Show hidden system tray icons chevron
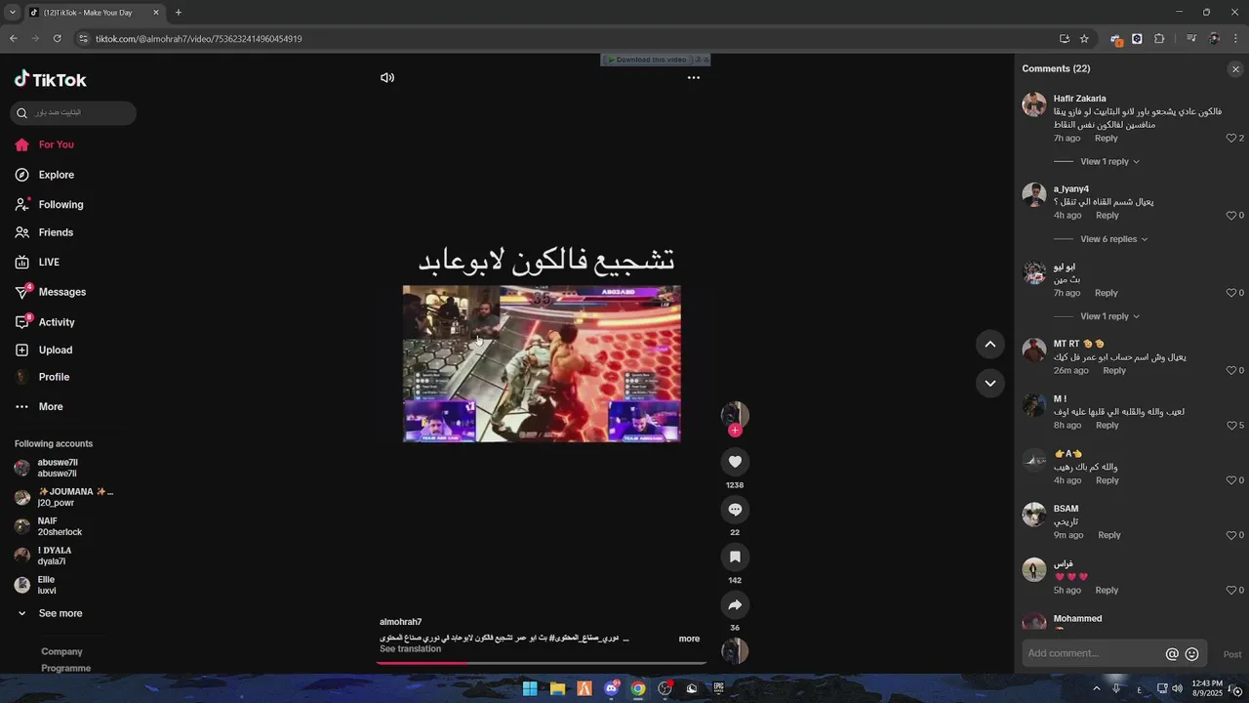 coord(1096,688)
